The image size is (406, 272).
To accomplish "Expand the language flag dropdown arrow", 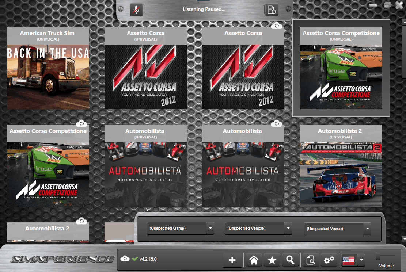I will pyautogui.click(x=361, y=260).
